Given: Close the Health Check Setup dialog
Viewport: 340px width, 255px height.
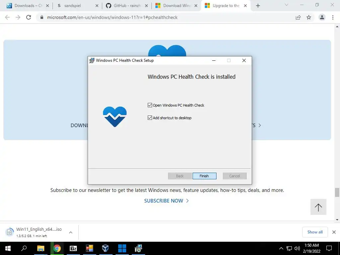Looking at the screenshot, I should coord(244,60).
